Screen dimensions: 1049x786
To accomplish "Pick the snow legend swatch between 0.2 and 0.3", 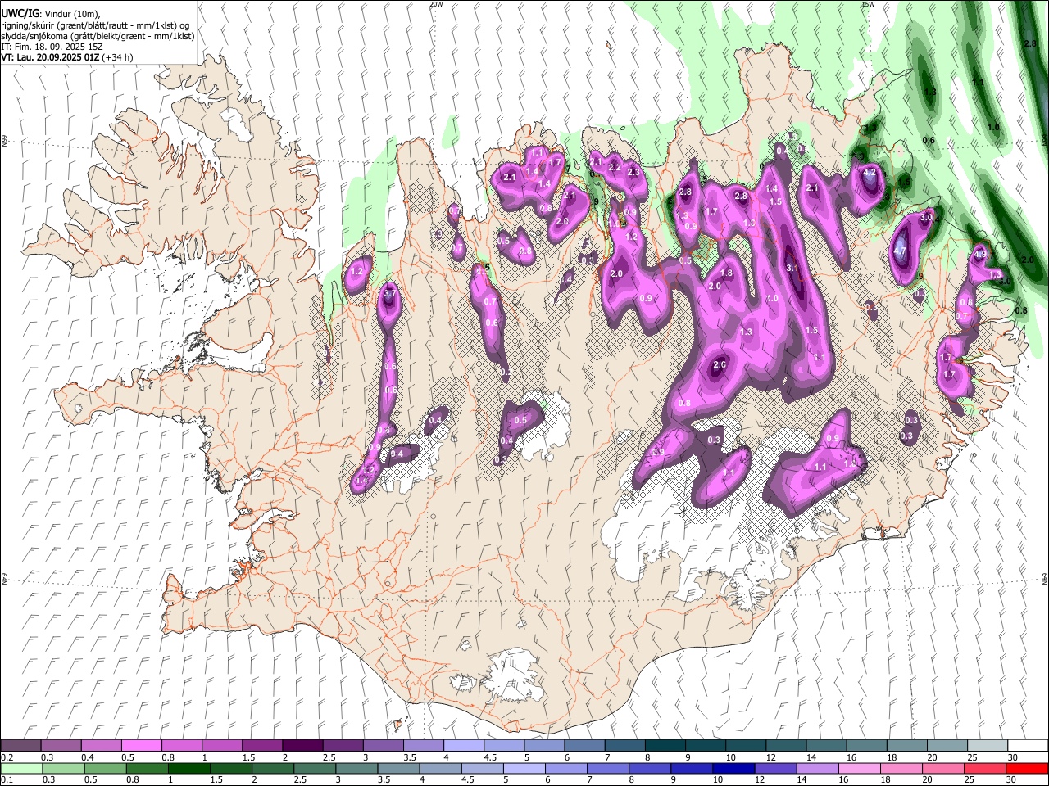I will 20,745.
